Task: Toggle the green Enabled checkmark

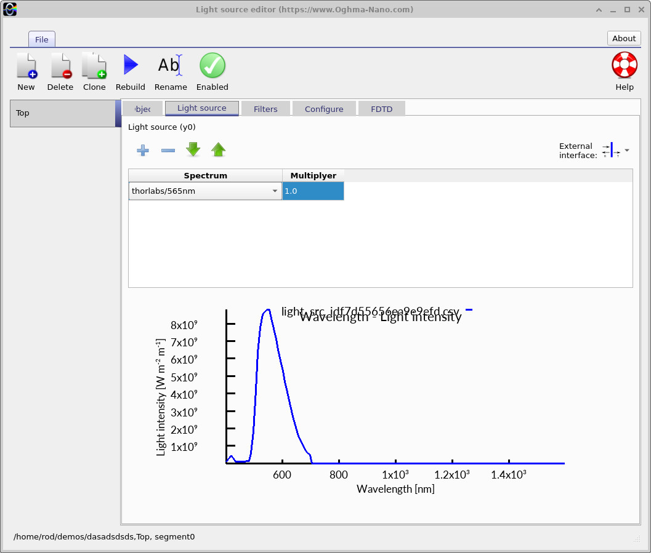Action: pyautogui.click(x=212, y=71)
